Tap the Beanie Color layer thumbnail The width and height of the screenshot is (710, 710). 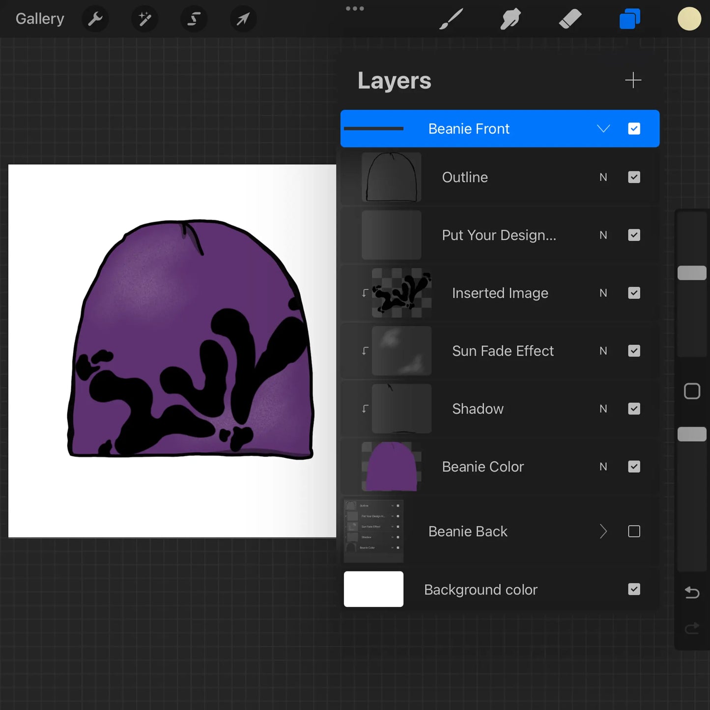(391, 466)
